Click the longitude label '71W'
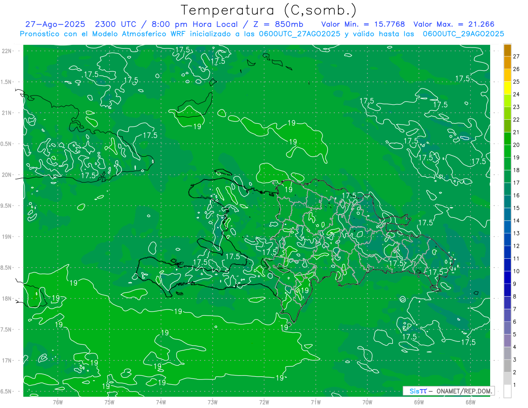 (315, 402)
